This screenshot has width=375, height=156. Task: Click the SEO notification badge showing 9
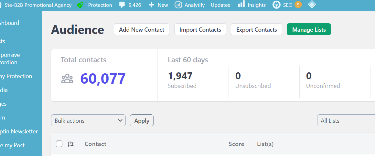pyautogui.click(x=298, y=5)
